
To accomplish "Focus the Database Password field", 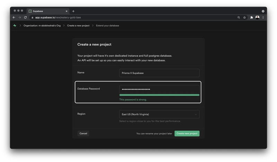I will [x=159, y=89].
